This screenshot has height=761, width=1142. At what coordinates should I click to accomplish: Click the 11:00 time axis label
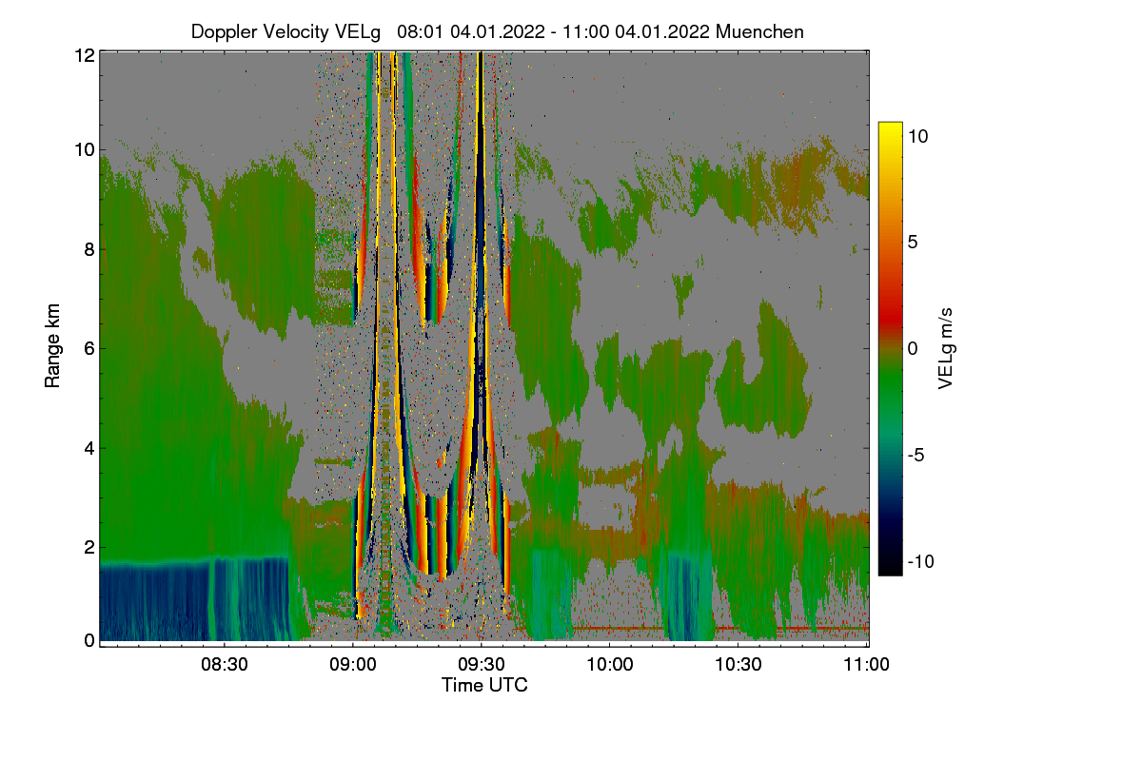click(x=866, y=665)
